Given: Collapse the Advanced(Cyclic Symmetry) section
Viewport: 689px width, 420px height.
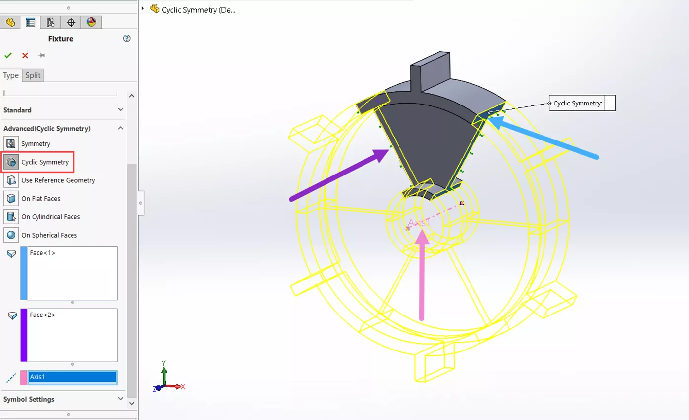Looking at the screenshot, I should [121, 128].
